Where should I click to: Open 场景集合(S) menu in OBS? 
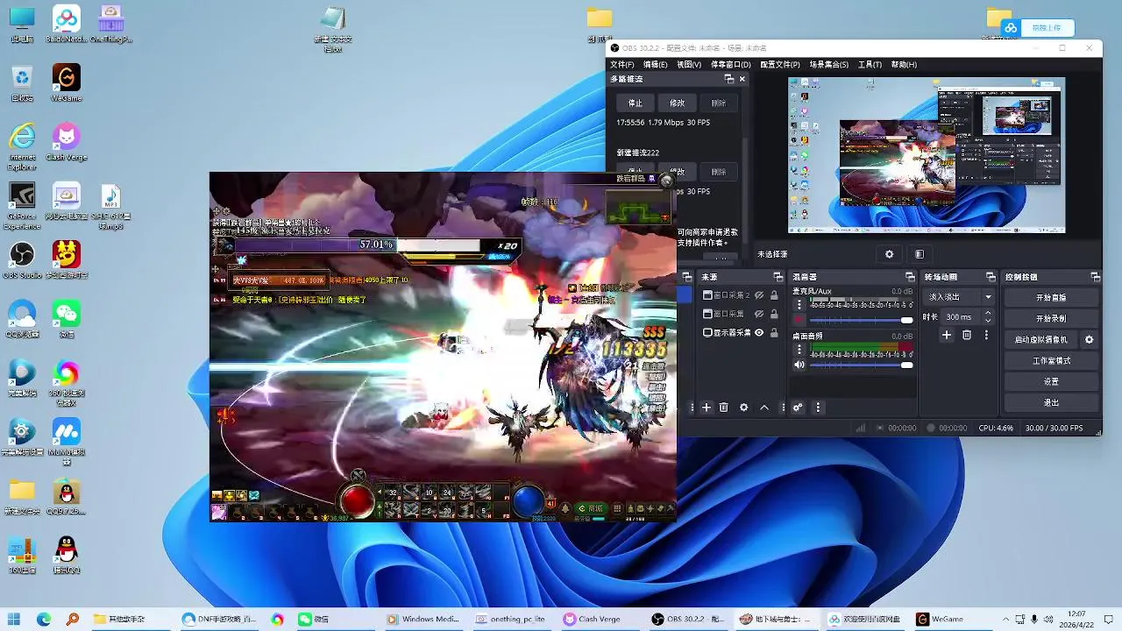pos(829,64)
